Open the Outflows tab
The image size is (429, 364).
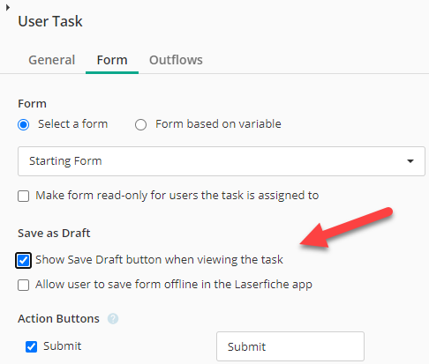pos(176,60)
